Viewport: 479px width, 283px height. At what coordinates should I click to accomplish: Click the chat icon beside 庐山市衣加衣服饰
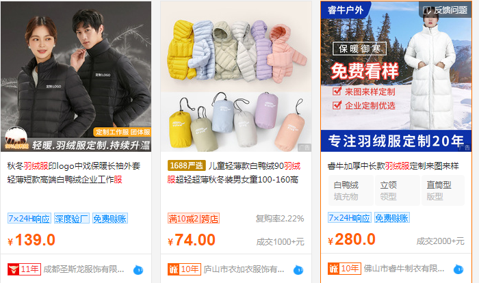298,270
